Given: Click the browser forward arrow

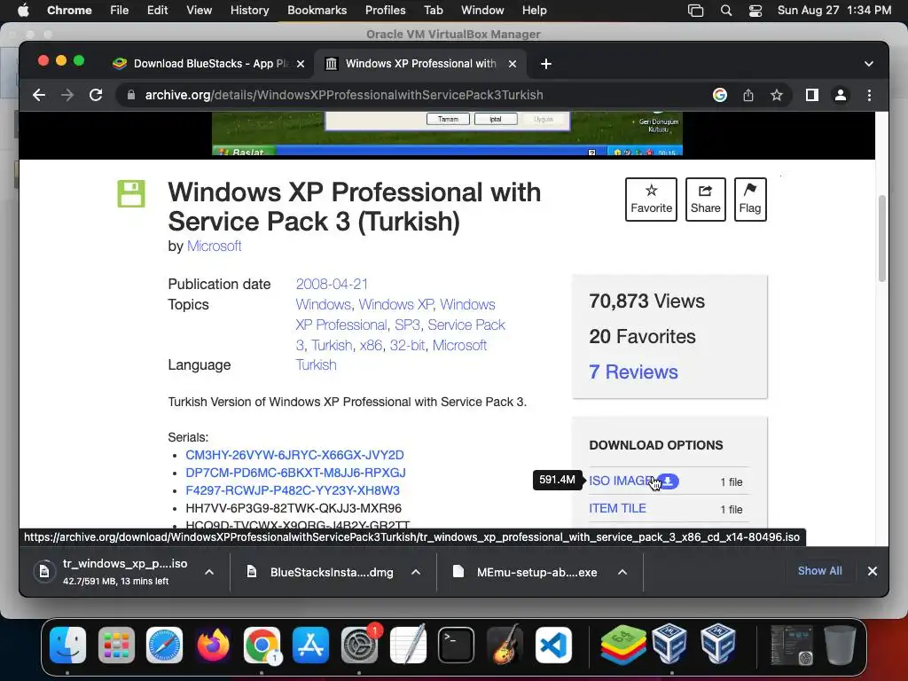Looking at the screenshot, I should (67, 95).
